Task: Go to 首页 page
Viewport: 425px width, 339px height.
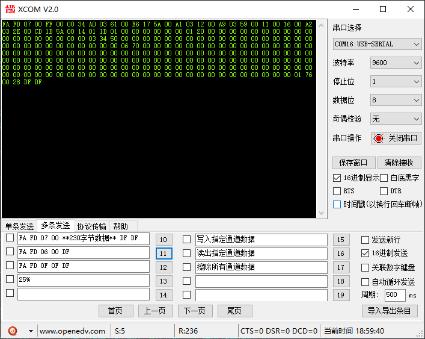Action: 116,311
